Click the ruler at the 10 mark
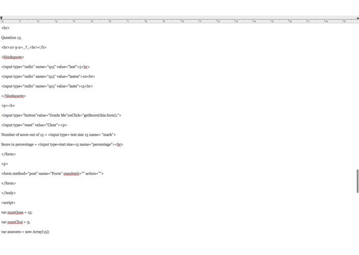 (182, 21)
